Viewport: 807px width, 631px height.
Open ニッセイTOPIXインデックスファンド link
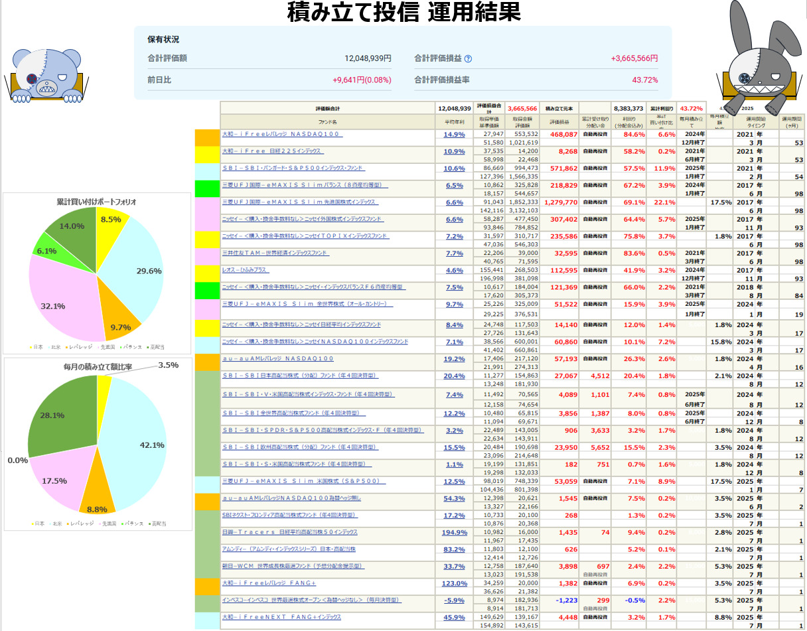(305, 236)
